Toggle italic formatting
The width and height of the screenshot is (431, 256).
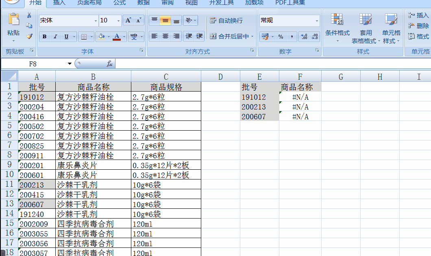click(55, 36)
